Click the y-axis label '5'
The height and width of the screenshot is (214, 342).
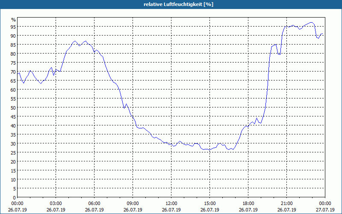[x=15, y=188]
